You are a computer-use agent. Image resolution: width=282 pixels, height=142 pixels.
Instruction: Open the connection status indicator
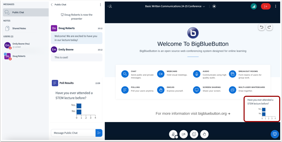(x=254, y=6)
